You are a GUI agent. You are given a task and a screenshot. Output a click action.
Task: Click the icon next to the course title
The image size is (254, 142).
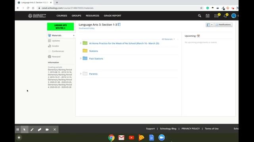[119, 24]
